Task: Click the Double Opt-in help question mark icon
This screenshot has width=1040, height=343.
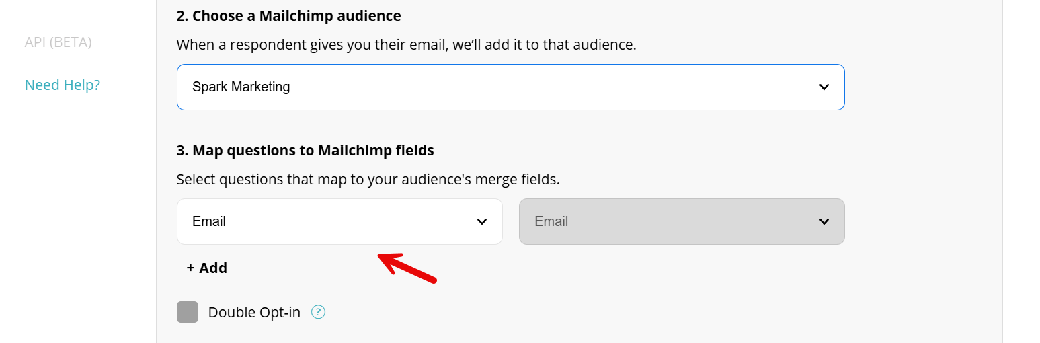Action: tap(319, 312)
